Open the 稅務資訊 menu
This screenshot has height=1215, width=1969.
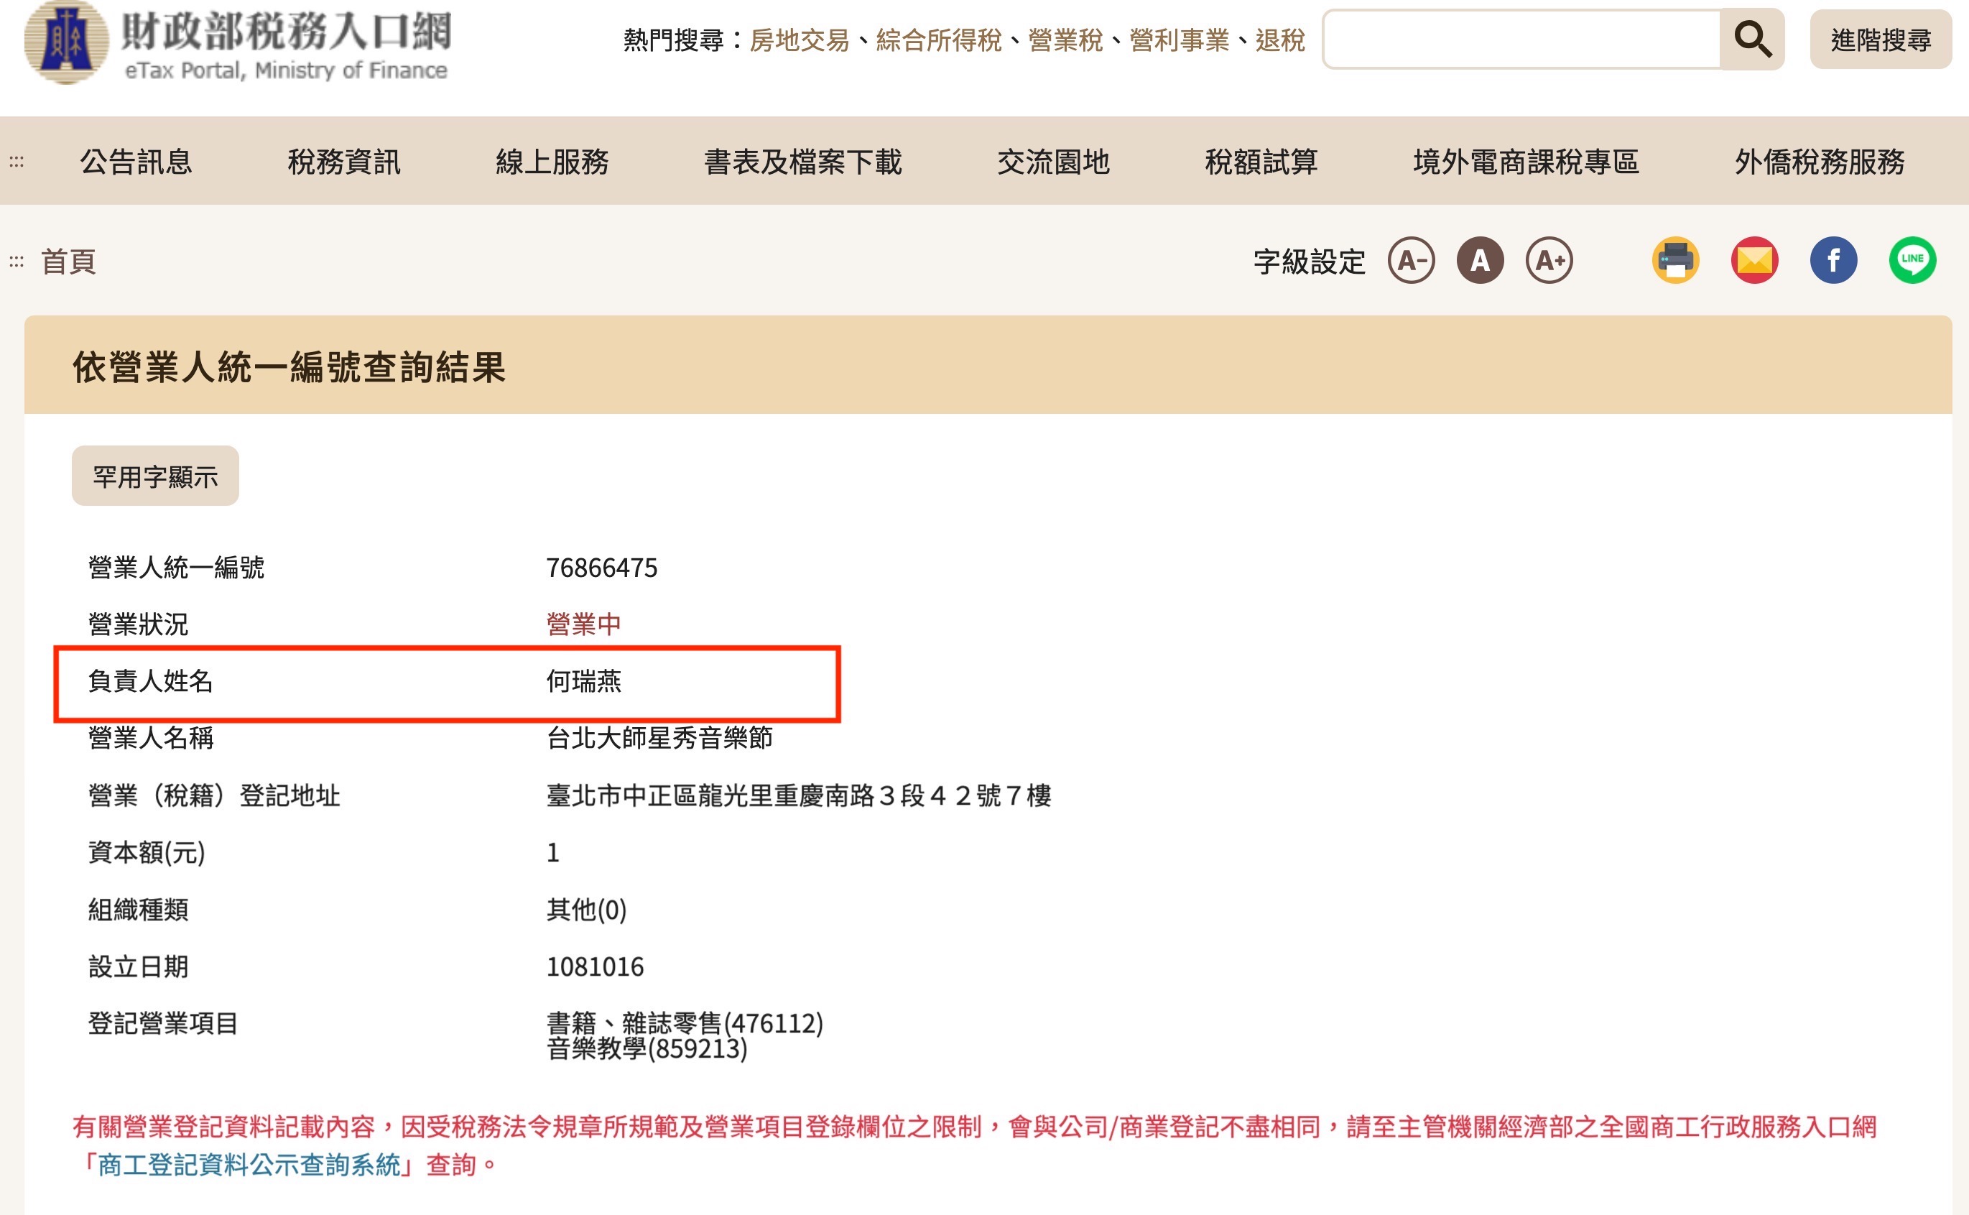(x=344, y=162)
